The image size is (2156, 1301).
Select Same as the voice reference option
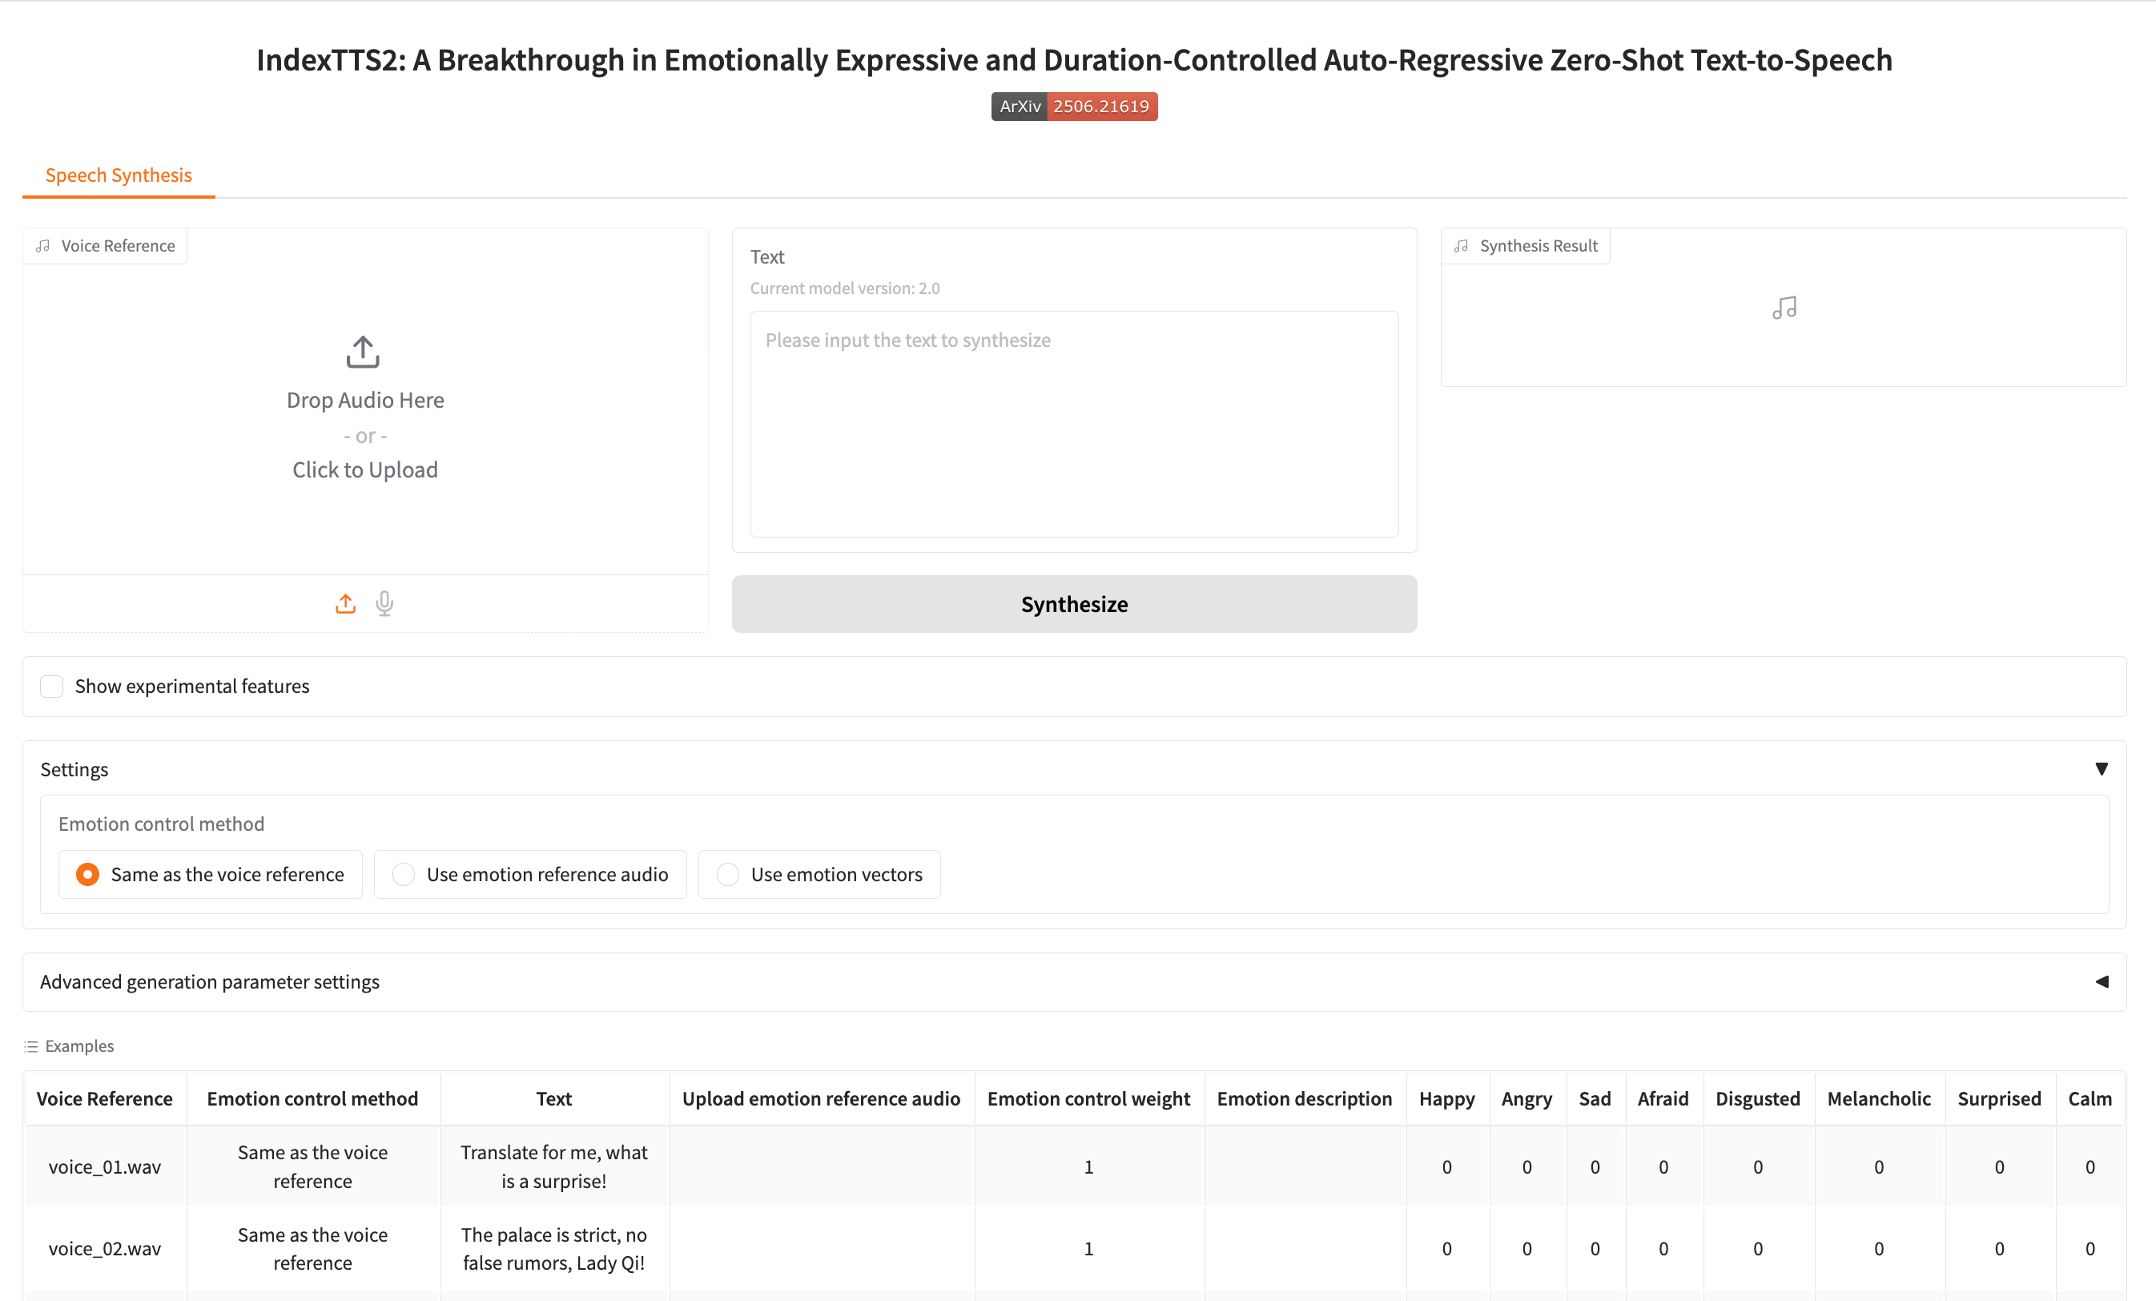point(87,875)
